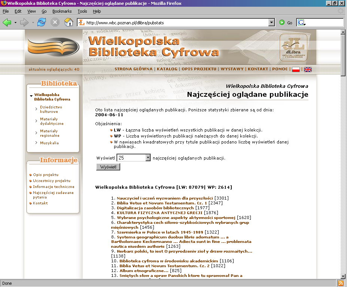Expand the Muzykalia collection
This screenshot has width=347, height=287.
[x=36, y=143]
